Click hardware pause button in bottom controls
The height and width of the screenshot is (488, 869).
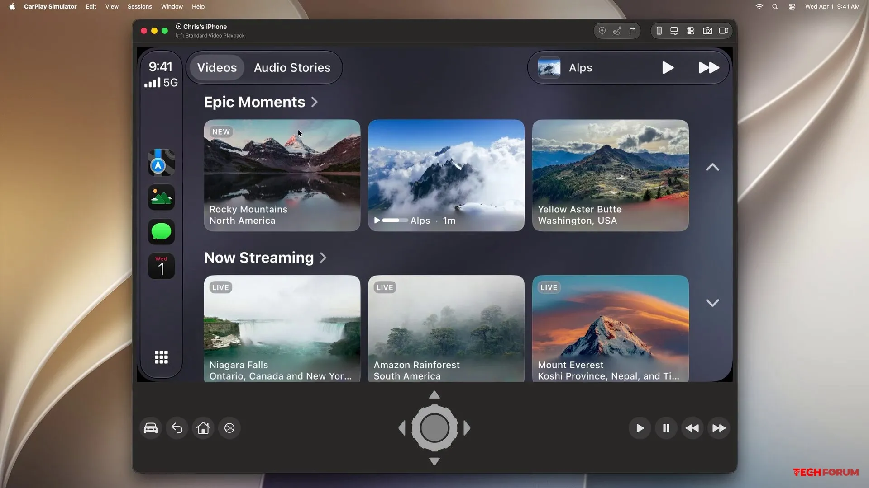[666, 428]
